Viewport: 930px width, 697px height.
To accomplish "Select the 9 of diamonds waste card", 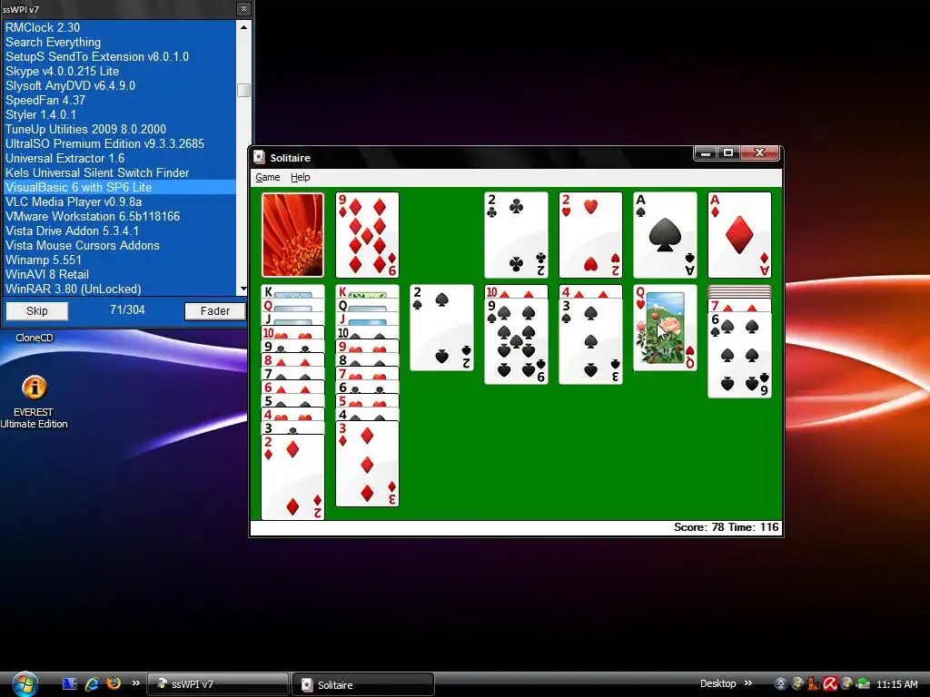I will pyautogui.click(x=367, y=235).
